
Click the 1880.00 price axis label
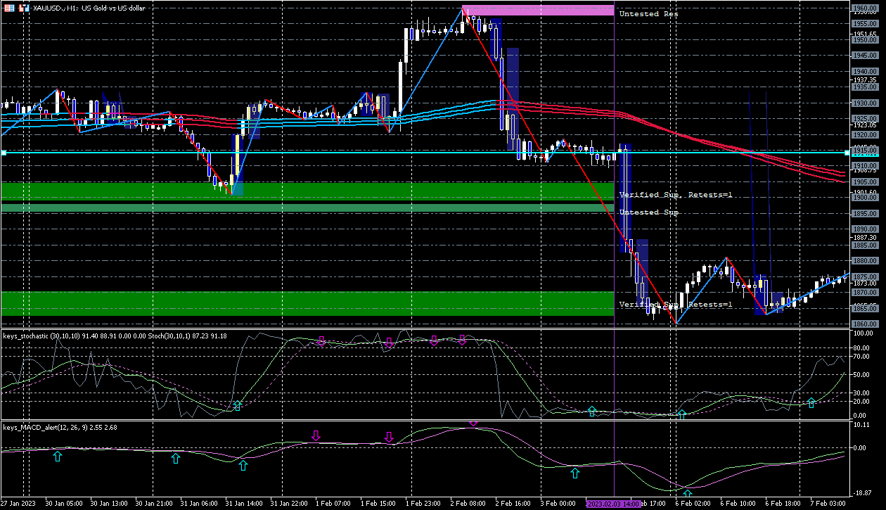(863, 260)
